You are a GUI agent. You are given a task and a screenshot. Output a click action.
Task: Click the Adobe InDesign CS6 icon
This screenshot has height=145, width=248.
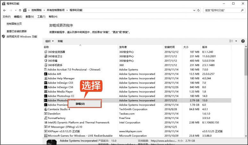45,87
